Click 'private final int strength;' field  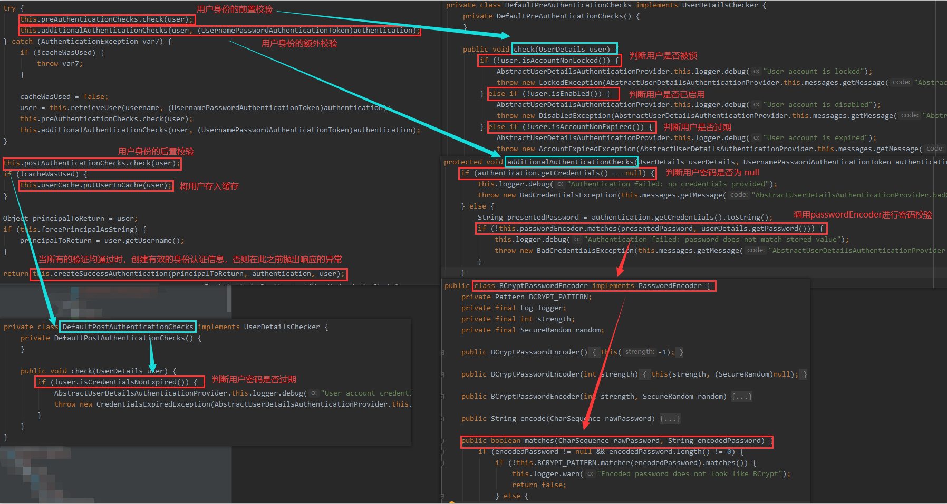pyautogui.click(x=518, y=319)
